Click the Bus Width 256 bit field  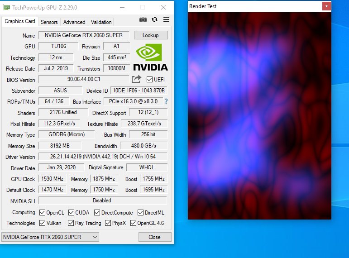coord(148,134)
